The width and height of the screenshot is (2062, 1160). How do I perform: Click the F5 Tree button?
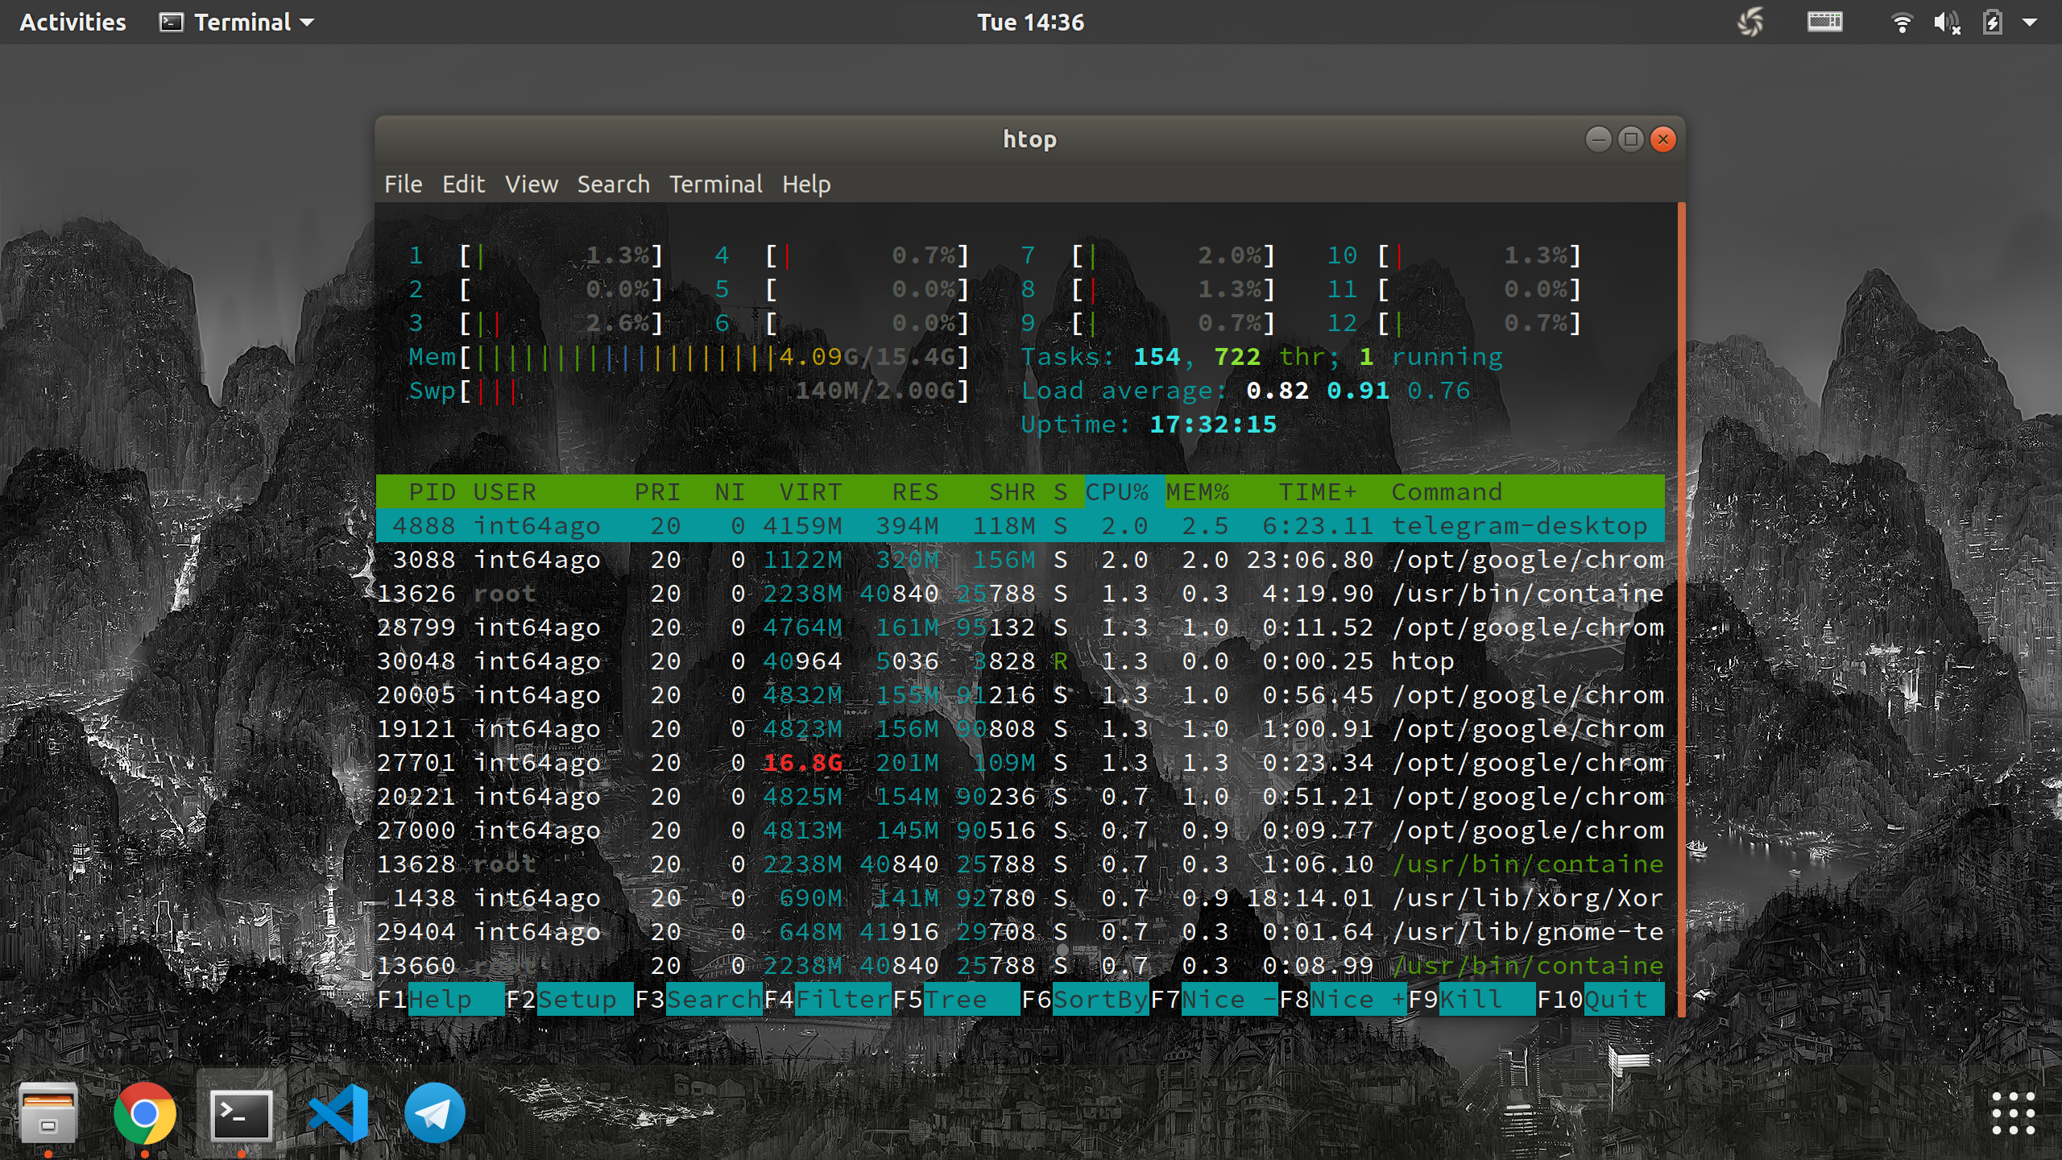955,1000
